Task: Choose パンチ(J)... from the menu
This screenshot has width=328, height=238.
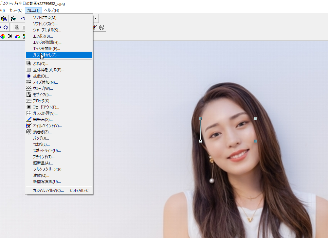Action: pos(59,138)
